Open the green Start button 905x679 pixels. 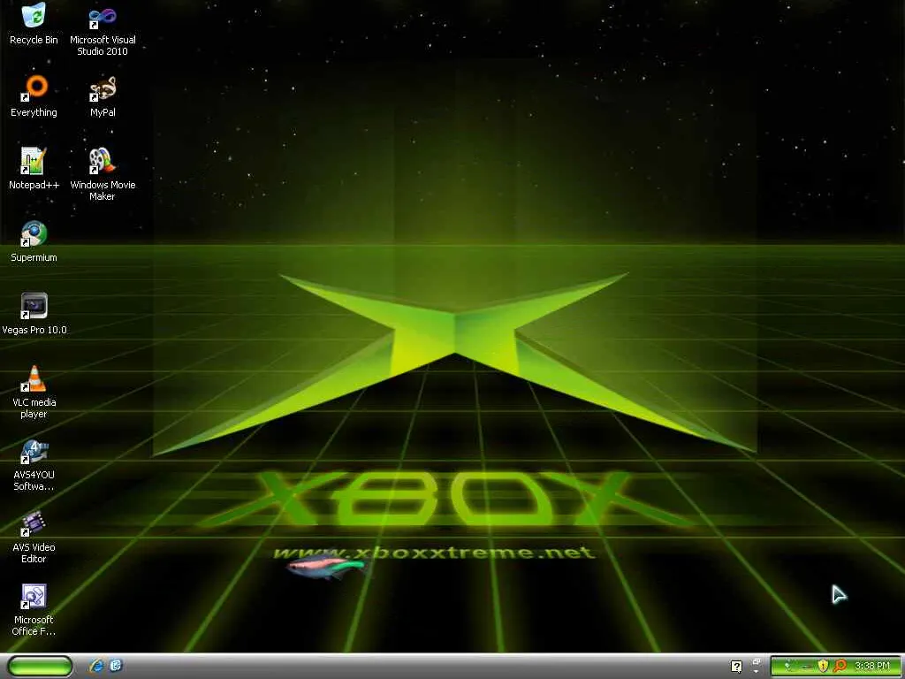[41, 667]
